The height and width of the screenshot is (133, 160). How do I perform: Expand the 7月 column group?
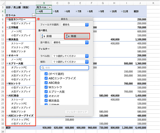click(77, 11)
